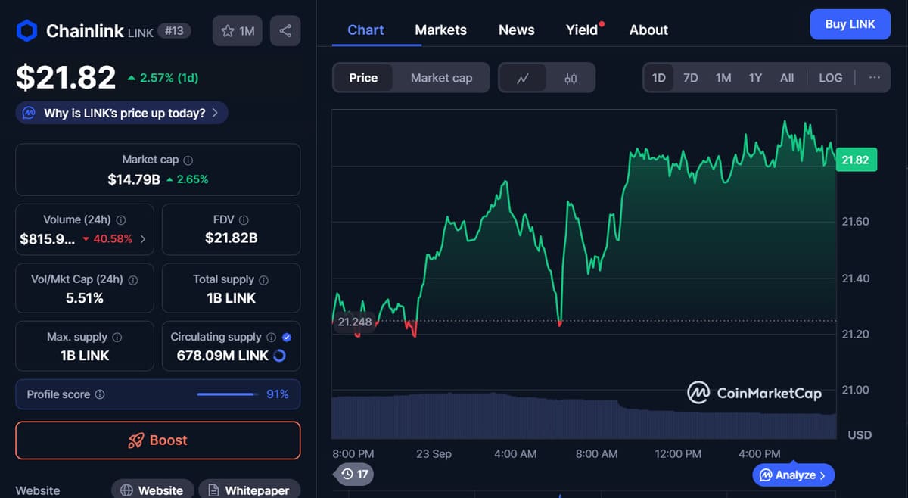
Task: Click the 23 Sep axis label
Action: tap(434, 453)
